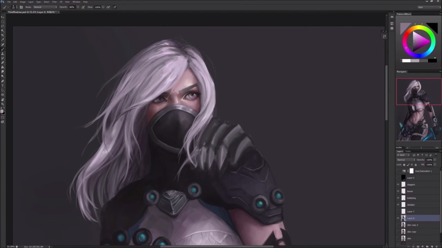442x248 pixels.
Task: Hide the daggers layer
Action: [x=398, y=184]
